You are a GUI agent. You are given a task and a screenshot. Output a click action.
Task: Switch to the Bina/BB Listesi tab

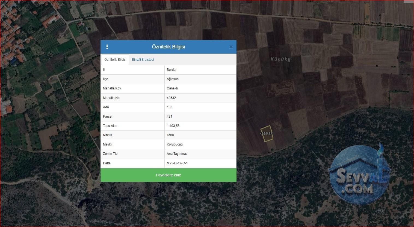pos(143,60)
